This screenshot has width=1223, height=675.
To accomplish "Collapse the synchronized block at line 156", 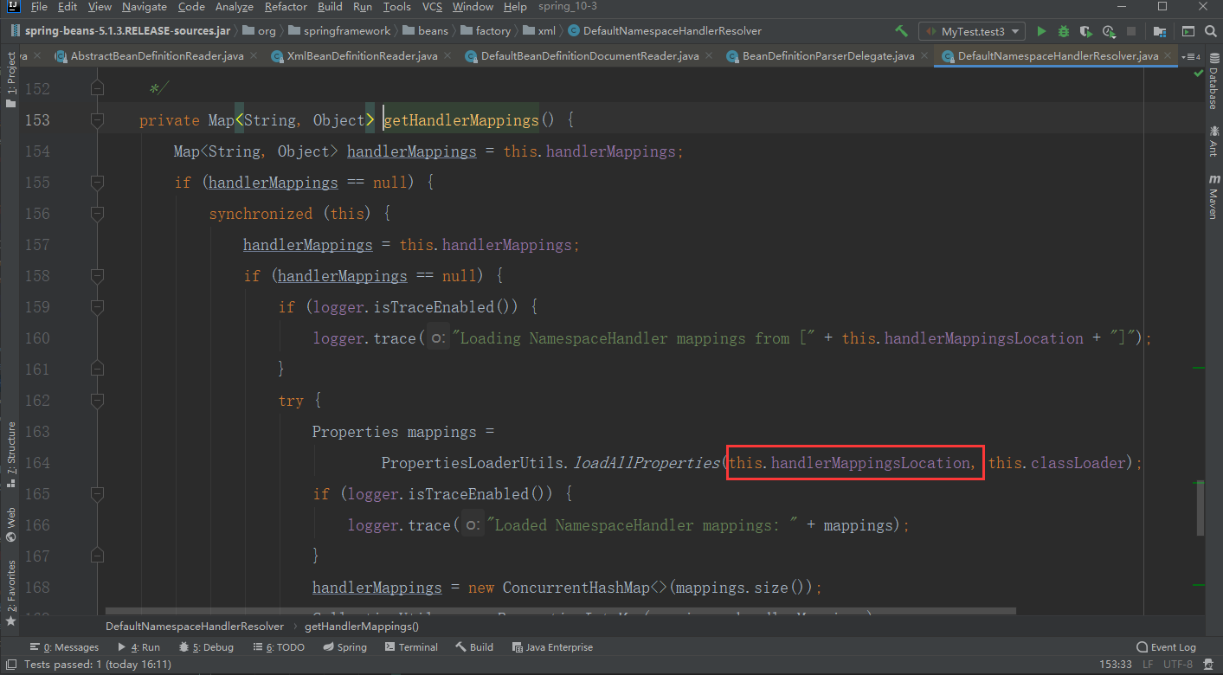I will tap(97, 213).
